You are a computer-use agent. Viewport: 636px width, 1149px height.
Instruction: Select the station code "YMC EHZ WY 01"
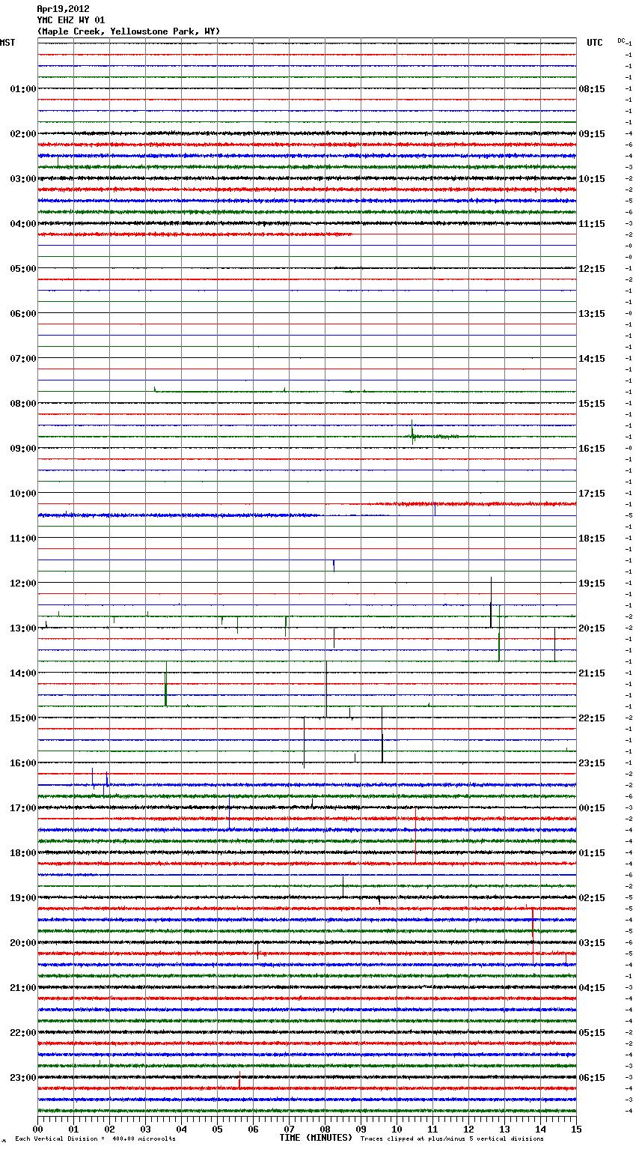click(x=71, y=20)
